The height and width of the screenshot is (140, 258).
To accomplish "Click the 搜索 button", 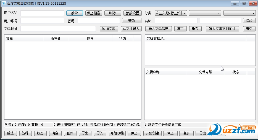I will coord(74,13).
